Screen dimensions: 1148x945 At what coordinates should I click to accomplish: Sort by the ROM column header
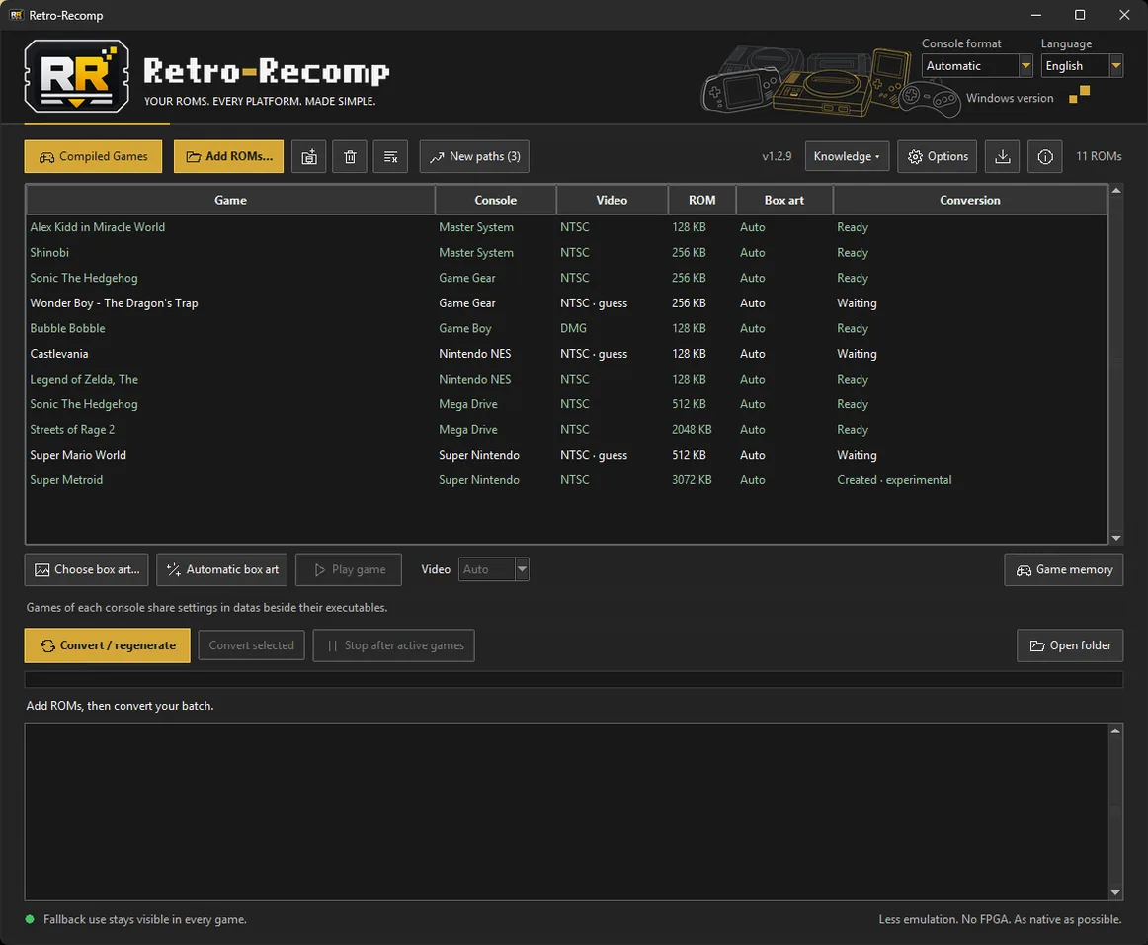coord(702,200)
